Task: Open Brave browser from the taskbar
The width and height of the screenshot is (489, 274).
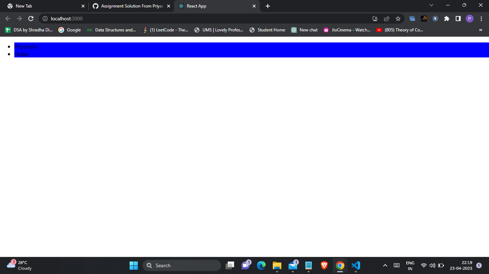Action: pyautogui.click(x=324, y=265)
